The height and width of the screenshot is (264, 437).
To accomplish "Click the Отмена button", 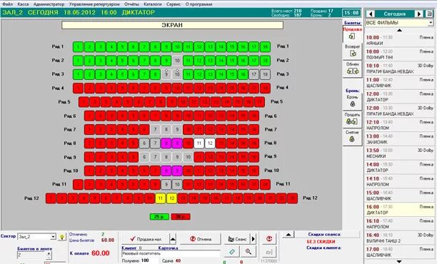I will [201, 239].
